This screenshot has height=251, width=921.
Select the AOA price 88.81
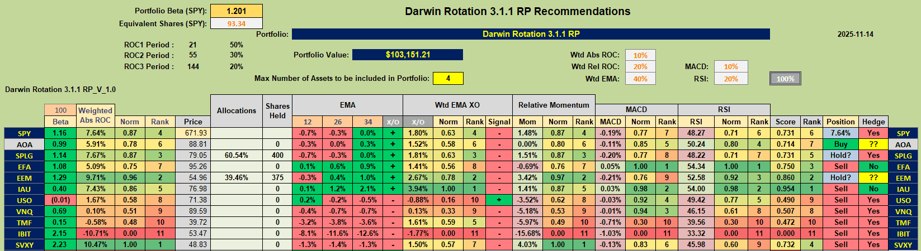point(193,144)
